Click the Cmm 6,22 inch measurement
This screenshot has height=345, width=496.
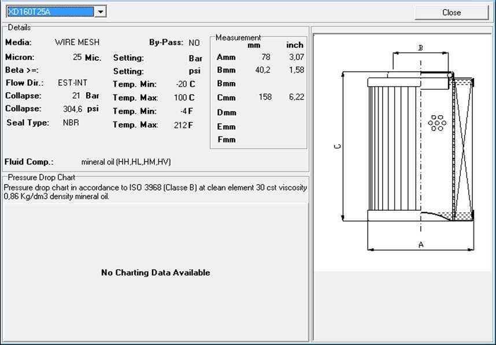coord(296,97)
